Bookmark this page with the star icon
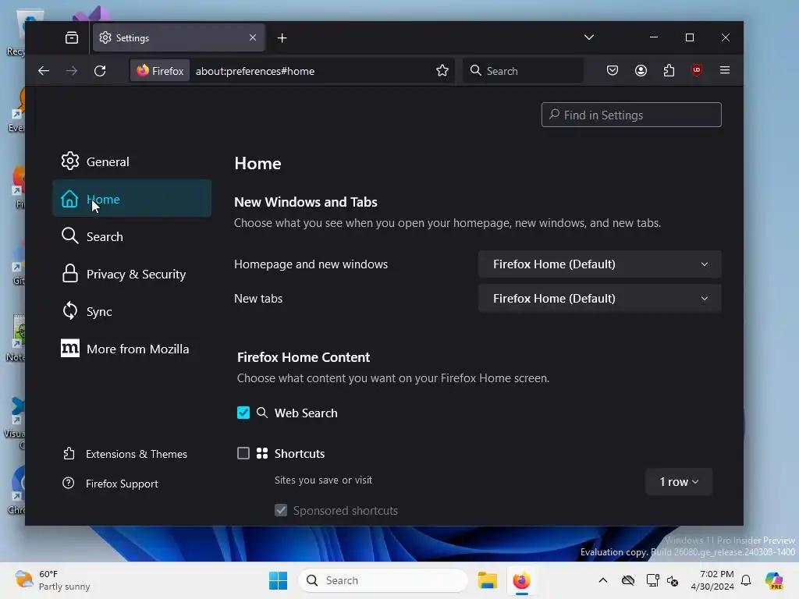Viewport: 799px width, 599px height. 442,71
